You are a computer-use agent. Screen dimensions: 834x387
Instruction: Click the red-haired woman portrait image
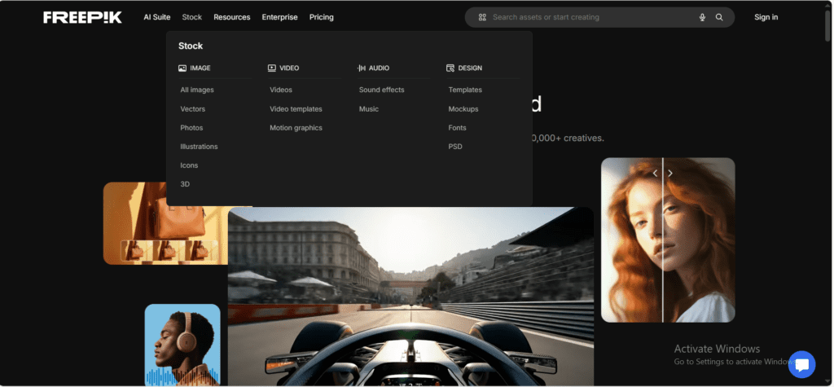point(668,240)
